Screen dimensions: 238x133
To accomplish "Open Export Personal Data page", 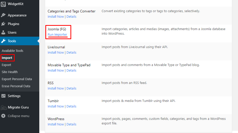I will 17,79.
